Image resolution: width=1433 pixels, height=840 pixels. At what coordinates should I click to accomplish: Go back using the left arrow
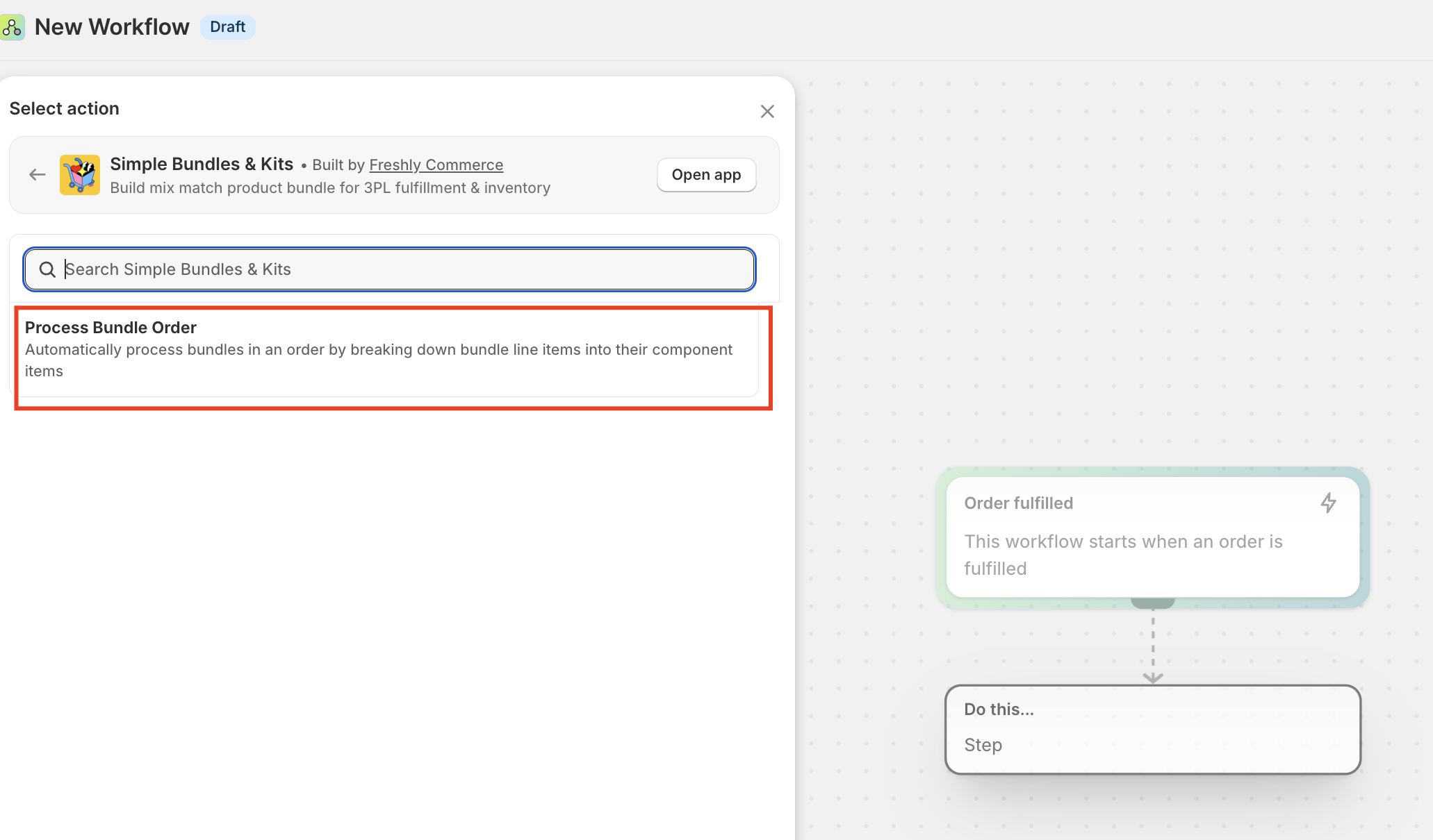tap(38, 175)
